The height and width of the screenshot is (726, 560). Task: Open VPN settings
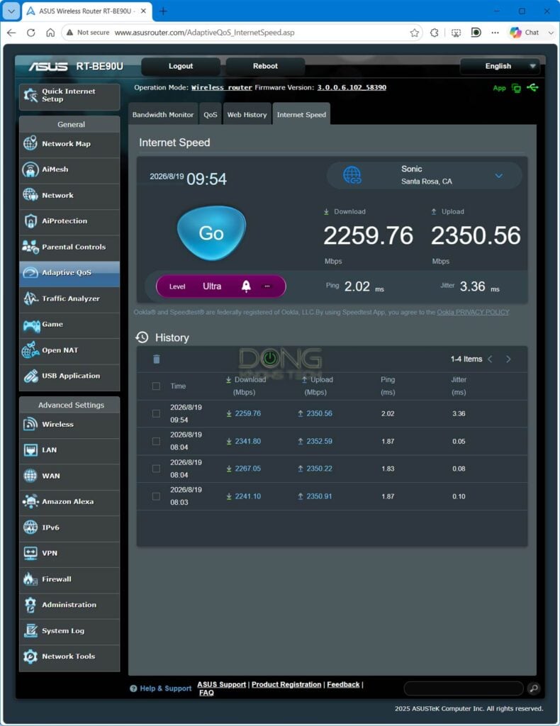69,553
